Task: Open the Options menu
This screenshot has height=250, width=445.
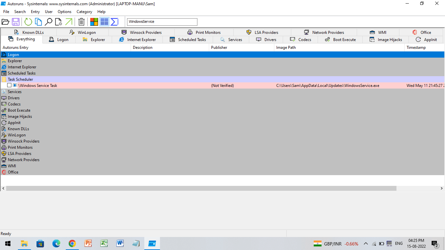Action: point(65,12)
